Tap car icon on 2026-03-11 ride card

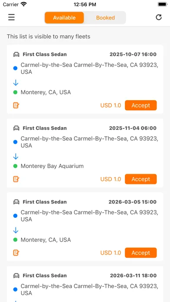coord(16,276)
